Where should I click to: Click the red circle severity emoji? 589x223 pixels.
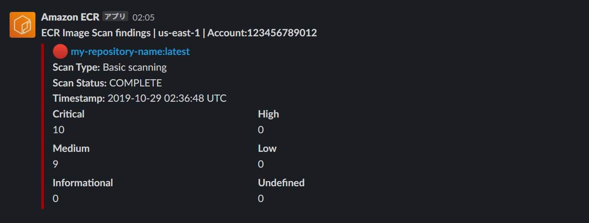point(60,51)
